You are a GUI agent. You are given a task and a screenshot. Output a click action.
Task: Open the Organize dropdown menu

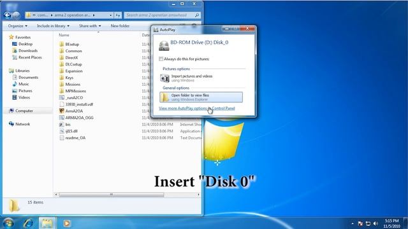coord(17,26)
